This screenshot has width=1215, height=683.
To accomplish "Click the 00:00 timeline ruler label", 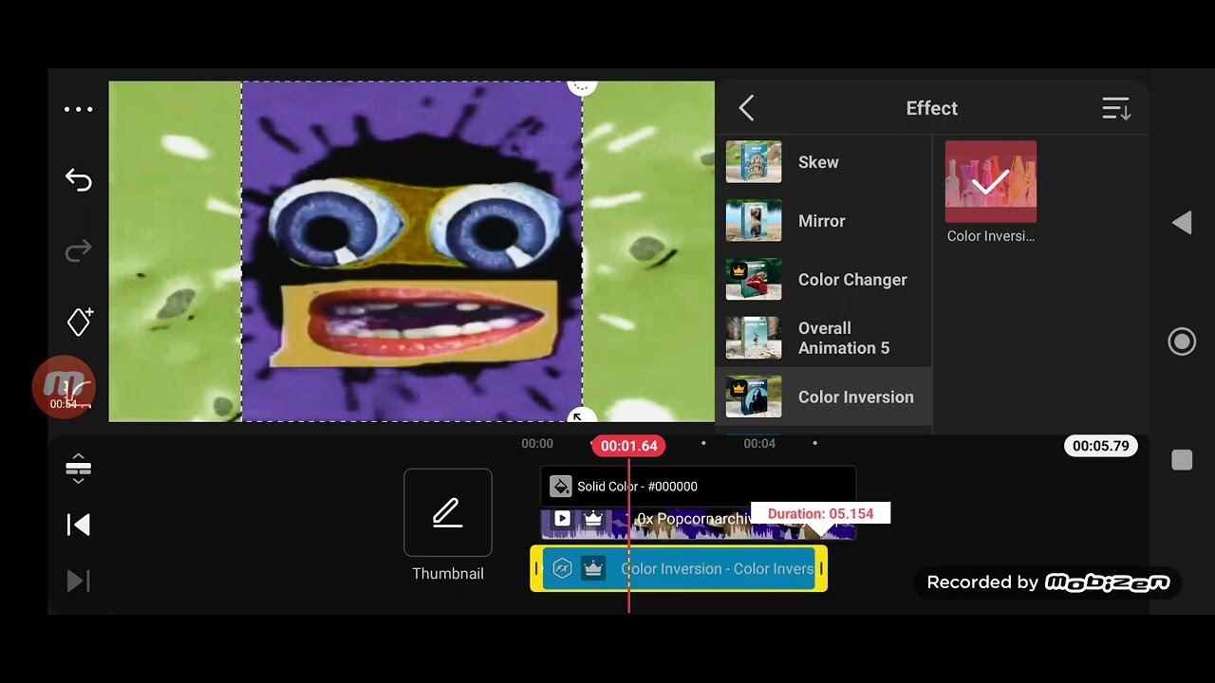I will pyautogui.click(x=537, y=443).
